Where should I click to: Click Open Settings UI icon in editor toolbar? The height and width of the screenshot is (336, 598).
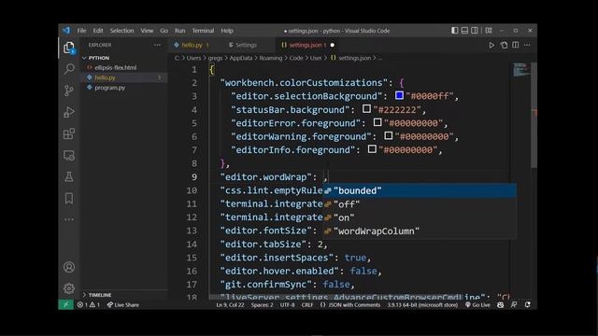tap(504, 45)
